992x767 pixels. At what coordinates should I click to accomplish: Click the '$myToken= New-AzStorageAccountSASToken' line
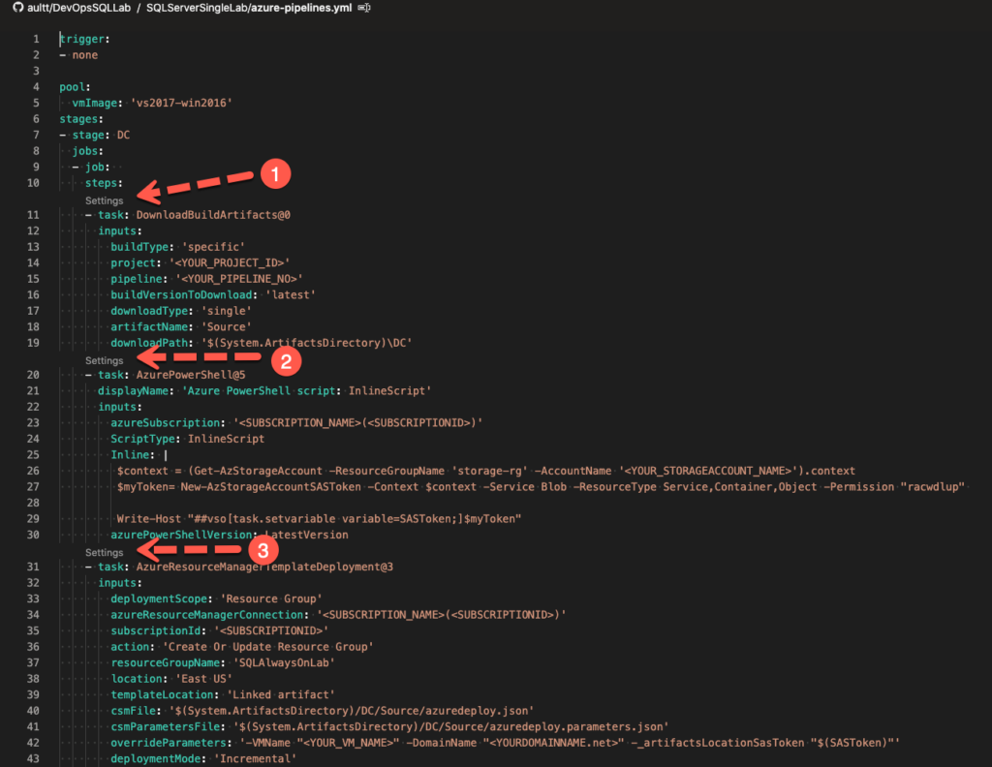541,487
